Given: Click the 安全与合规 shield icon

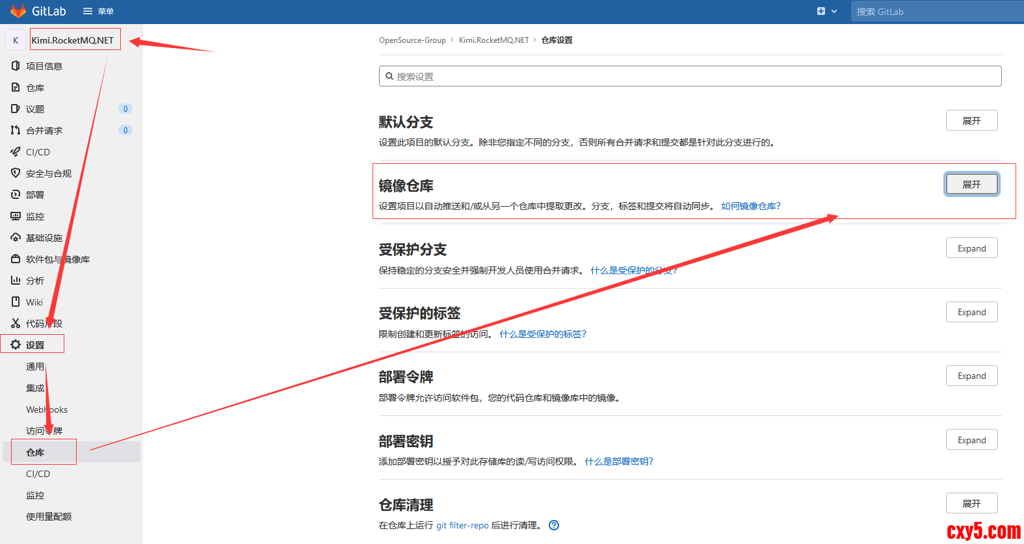Looking at the screenshot, I should tap(16, 173).
